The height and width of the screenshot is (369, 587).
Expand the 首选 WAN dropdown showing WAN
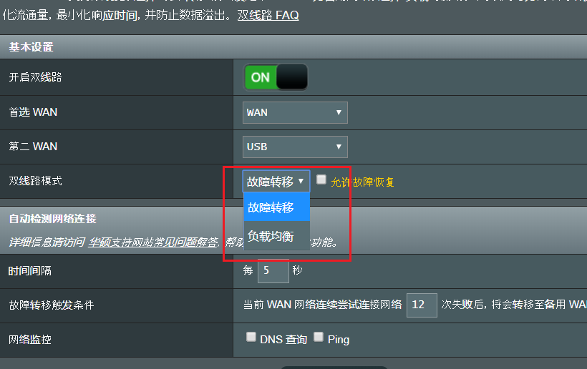[x=295, y=112]
